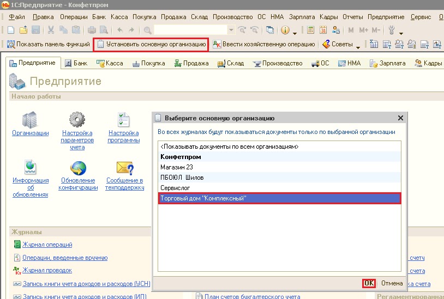The image size is (444, 299).
Task: Select Конфетпром in organization list
Action: click(279, 157)
